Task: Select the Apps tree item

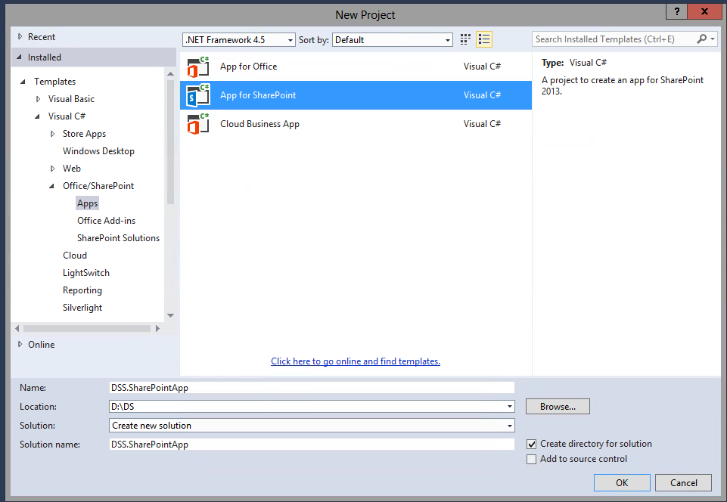Action: 87,203
